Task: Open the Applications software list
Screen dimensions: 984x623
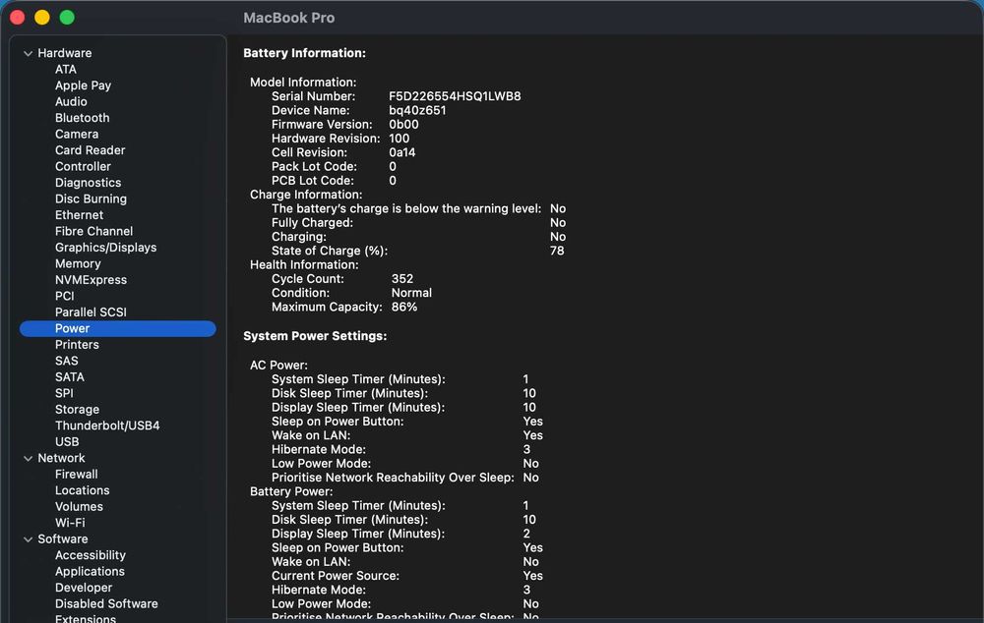Action: pos(90,572)
